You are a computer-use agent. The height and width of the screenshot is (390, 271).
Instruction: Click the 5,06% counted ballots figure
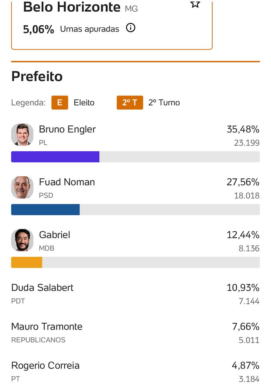39,29
